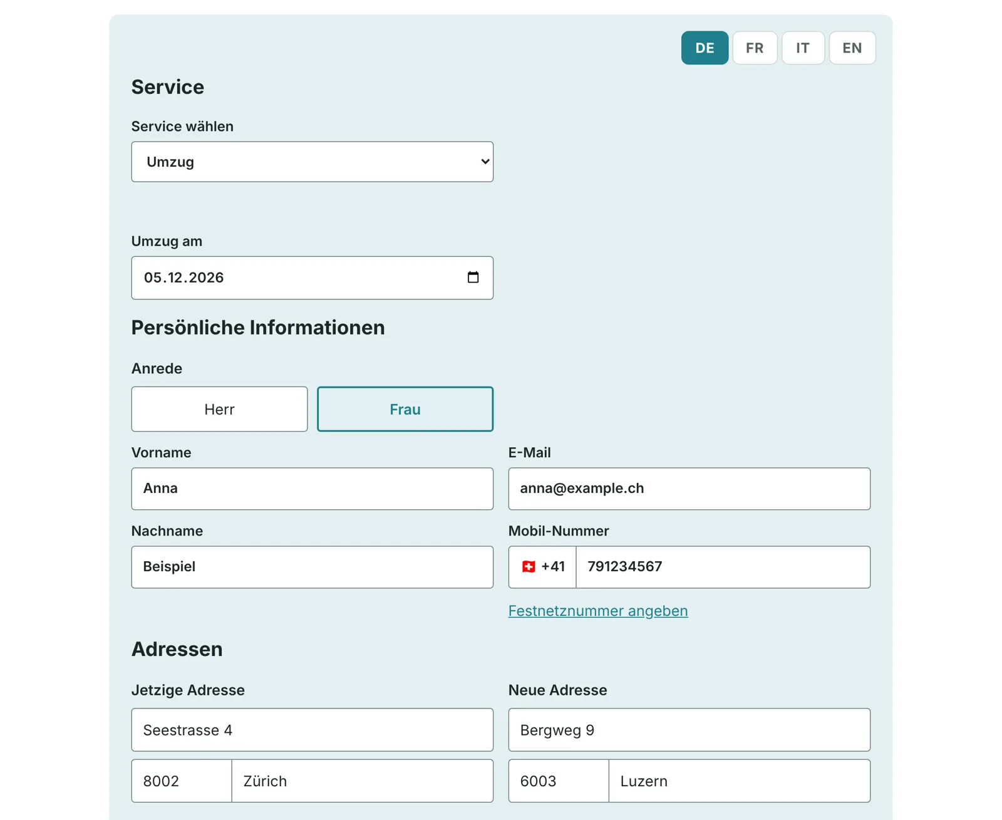The width and height of the screenshot is (1002, 820).
Task: Click the Nachname label
Action: (x=167, y=531)
